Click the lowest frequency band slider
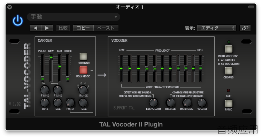 [121, 69]
